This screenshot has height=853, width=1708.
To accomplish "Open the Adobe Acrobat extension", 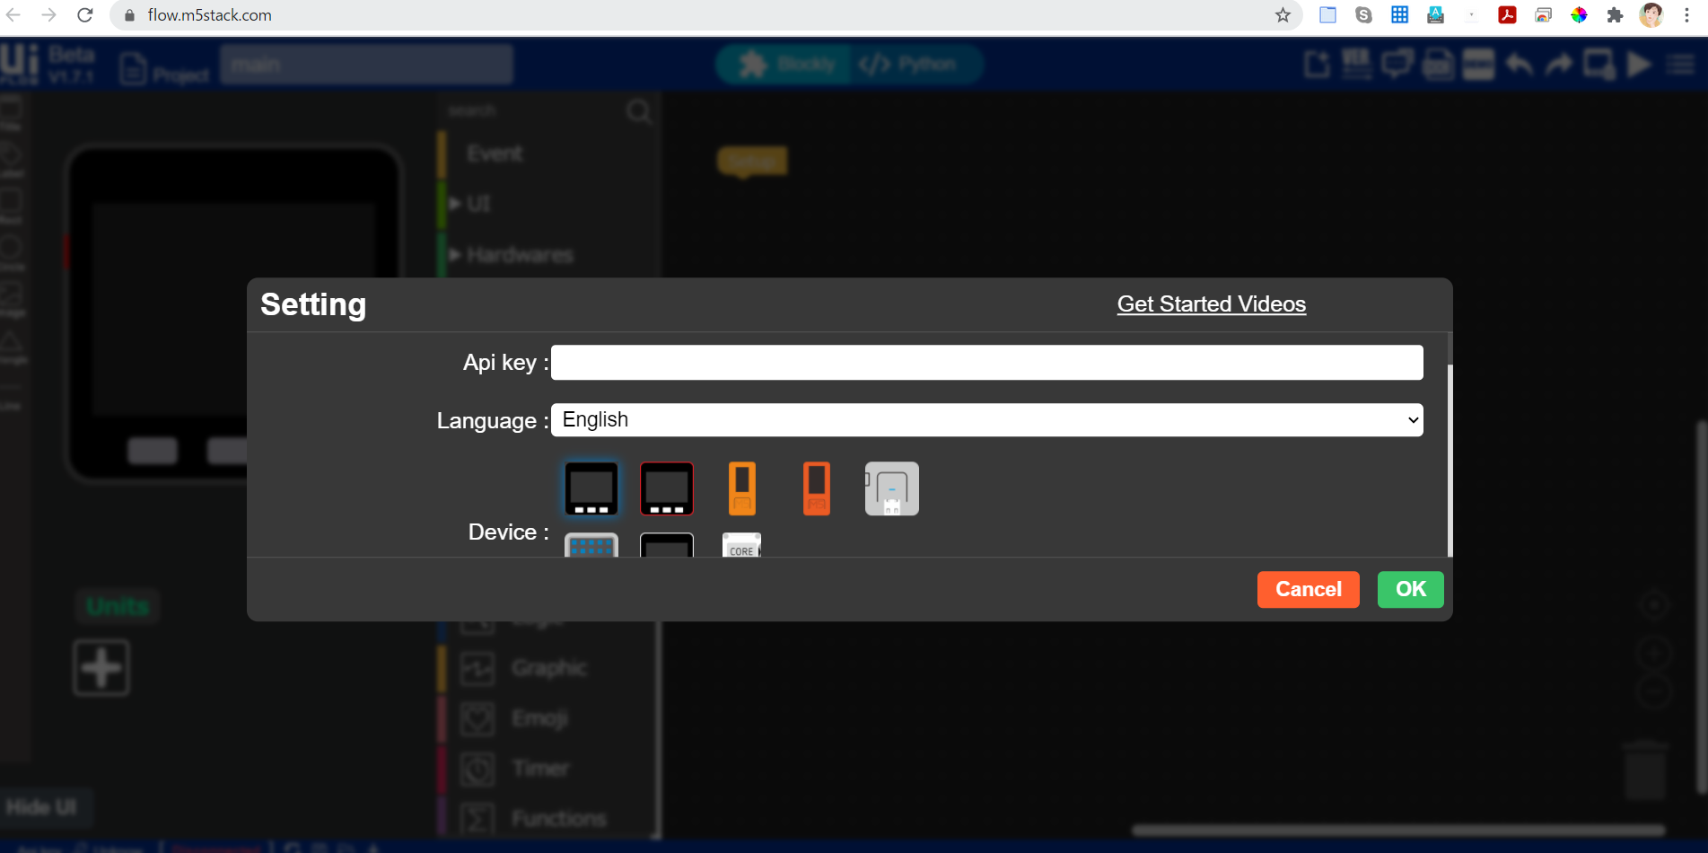I will tap(1507, 15).
